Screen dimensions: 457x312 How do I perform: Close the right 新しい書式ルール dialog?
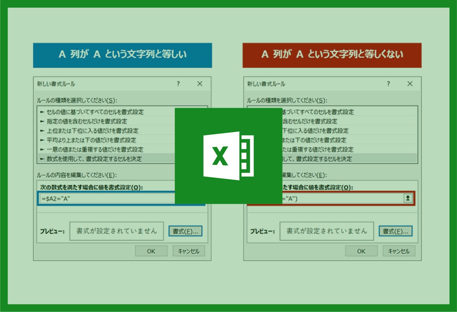click(x=410, y=84)
